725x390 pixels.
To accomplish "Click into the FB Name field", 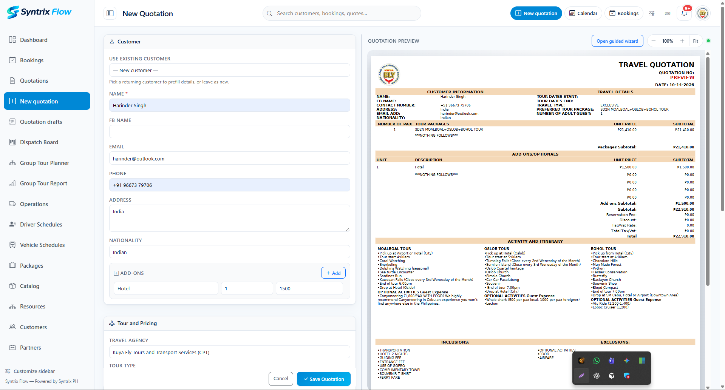I will 229,131.
